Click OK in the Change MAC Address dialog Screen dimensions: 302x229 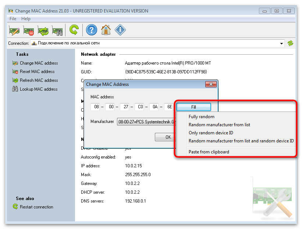166,137
